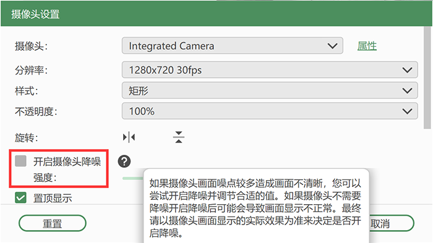Click the chevron arrow of the resolution dropdown
The height and width of the screenshot is (243, 433).
pyautogui.click(x=407, y=70)
